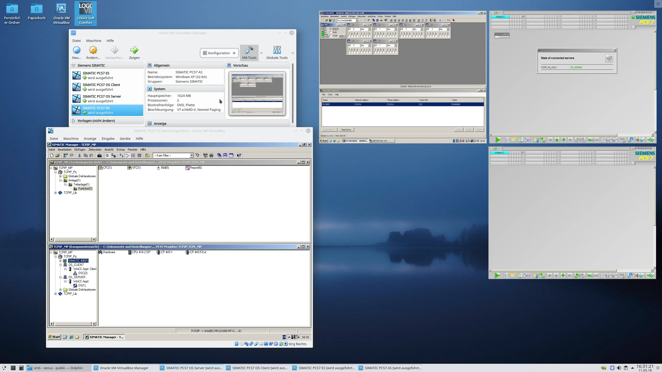
Task: Click the green play arrow in upper PCS 7 toolbar
Action: [x=498, y=140]
